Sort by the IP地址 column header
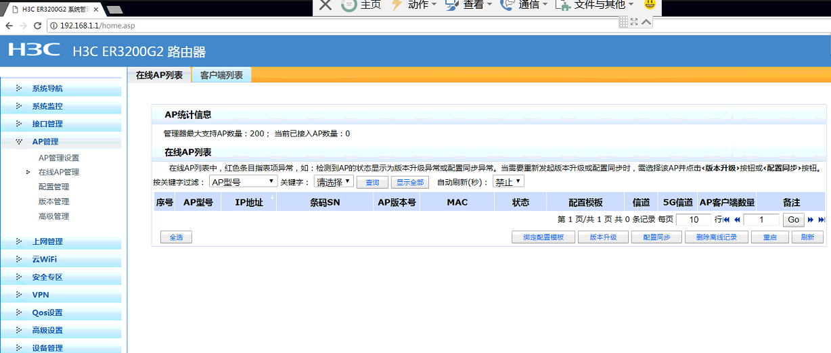The width and height of the screenshot is (831, 353). tap(249, 202)
